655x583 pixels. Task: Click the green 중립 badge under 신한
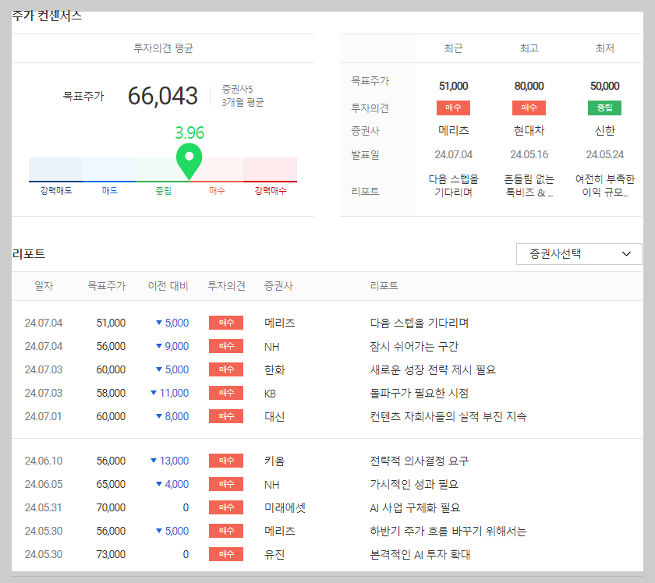pos(604,108)
